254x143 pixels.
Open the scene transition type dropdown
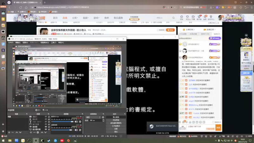[93, 117]
